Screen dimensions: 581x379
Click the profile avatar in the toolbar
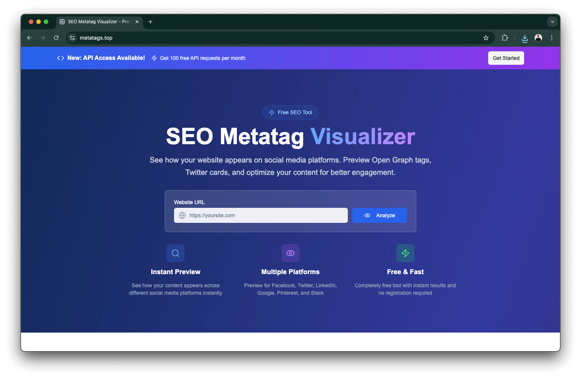click(x=538, y=38)
